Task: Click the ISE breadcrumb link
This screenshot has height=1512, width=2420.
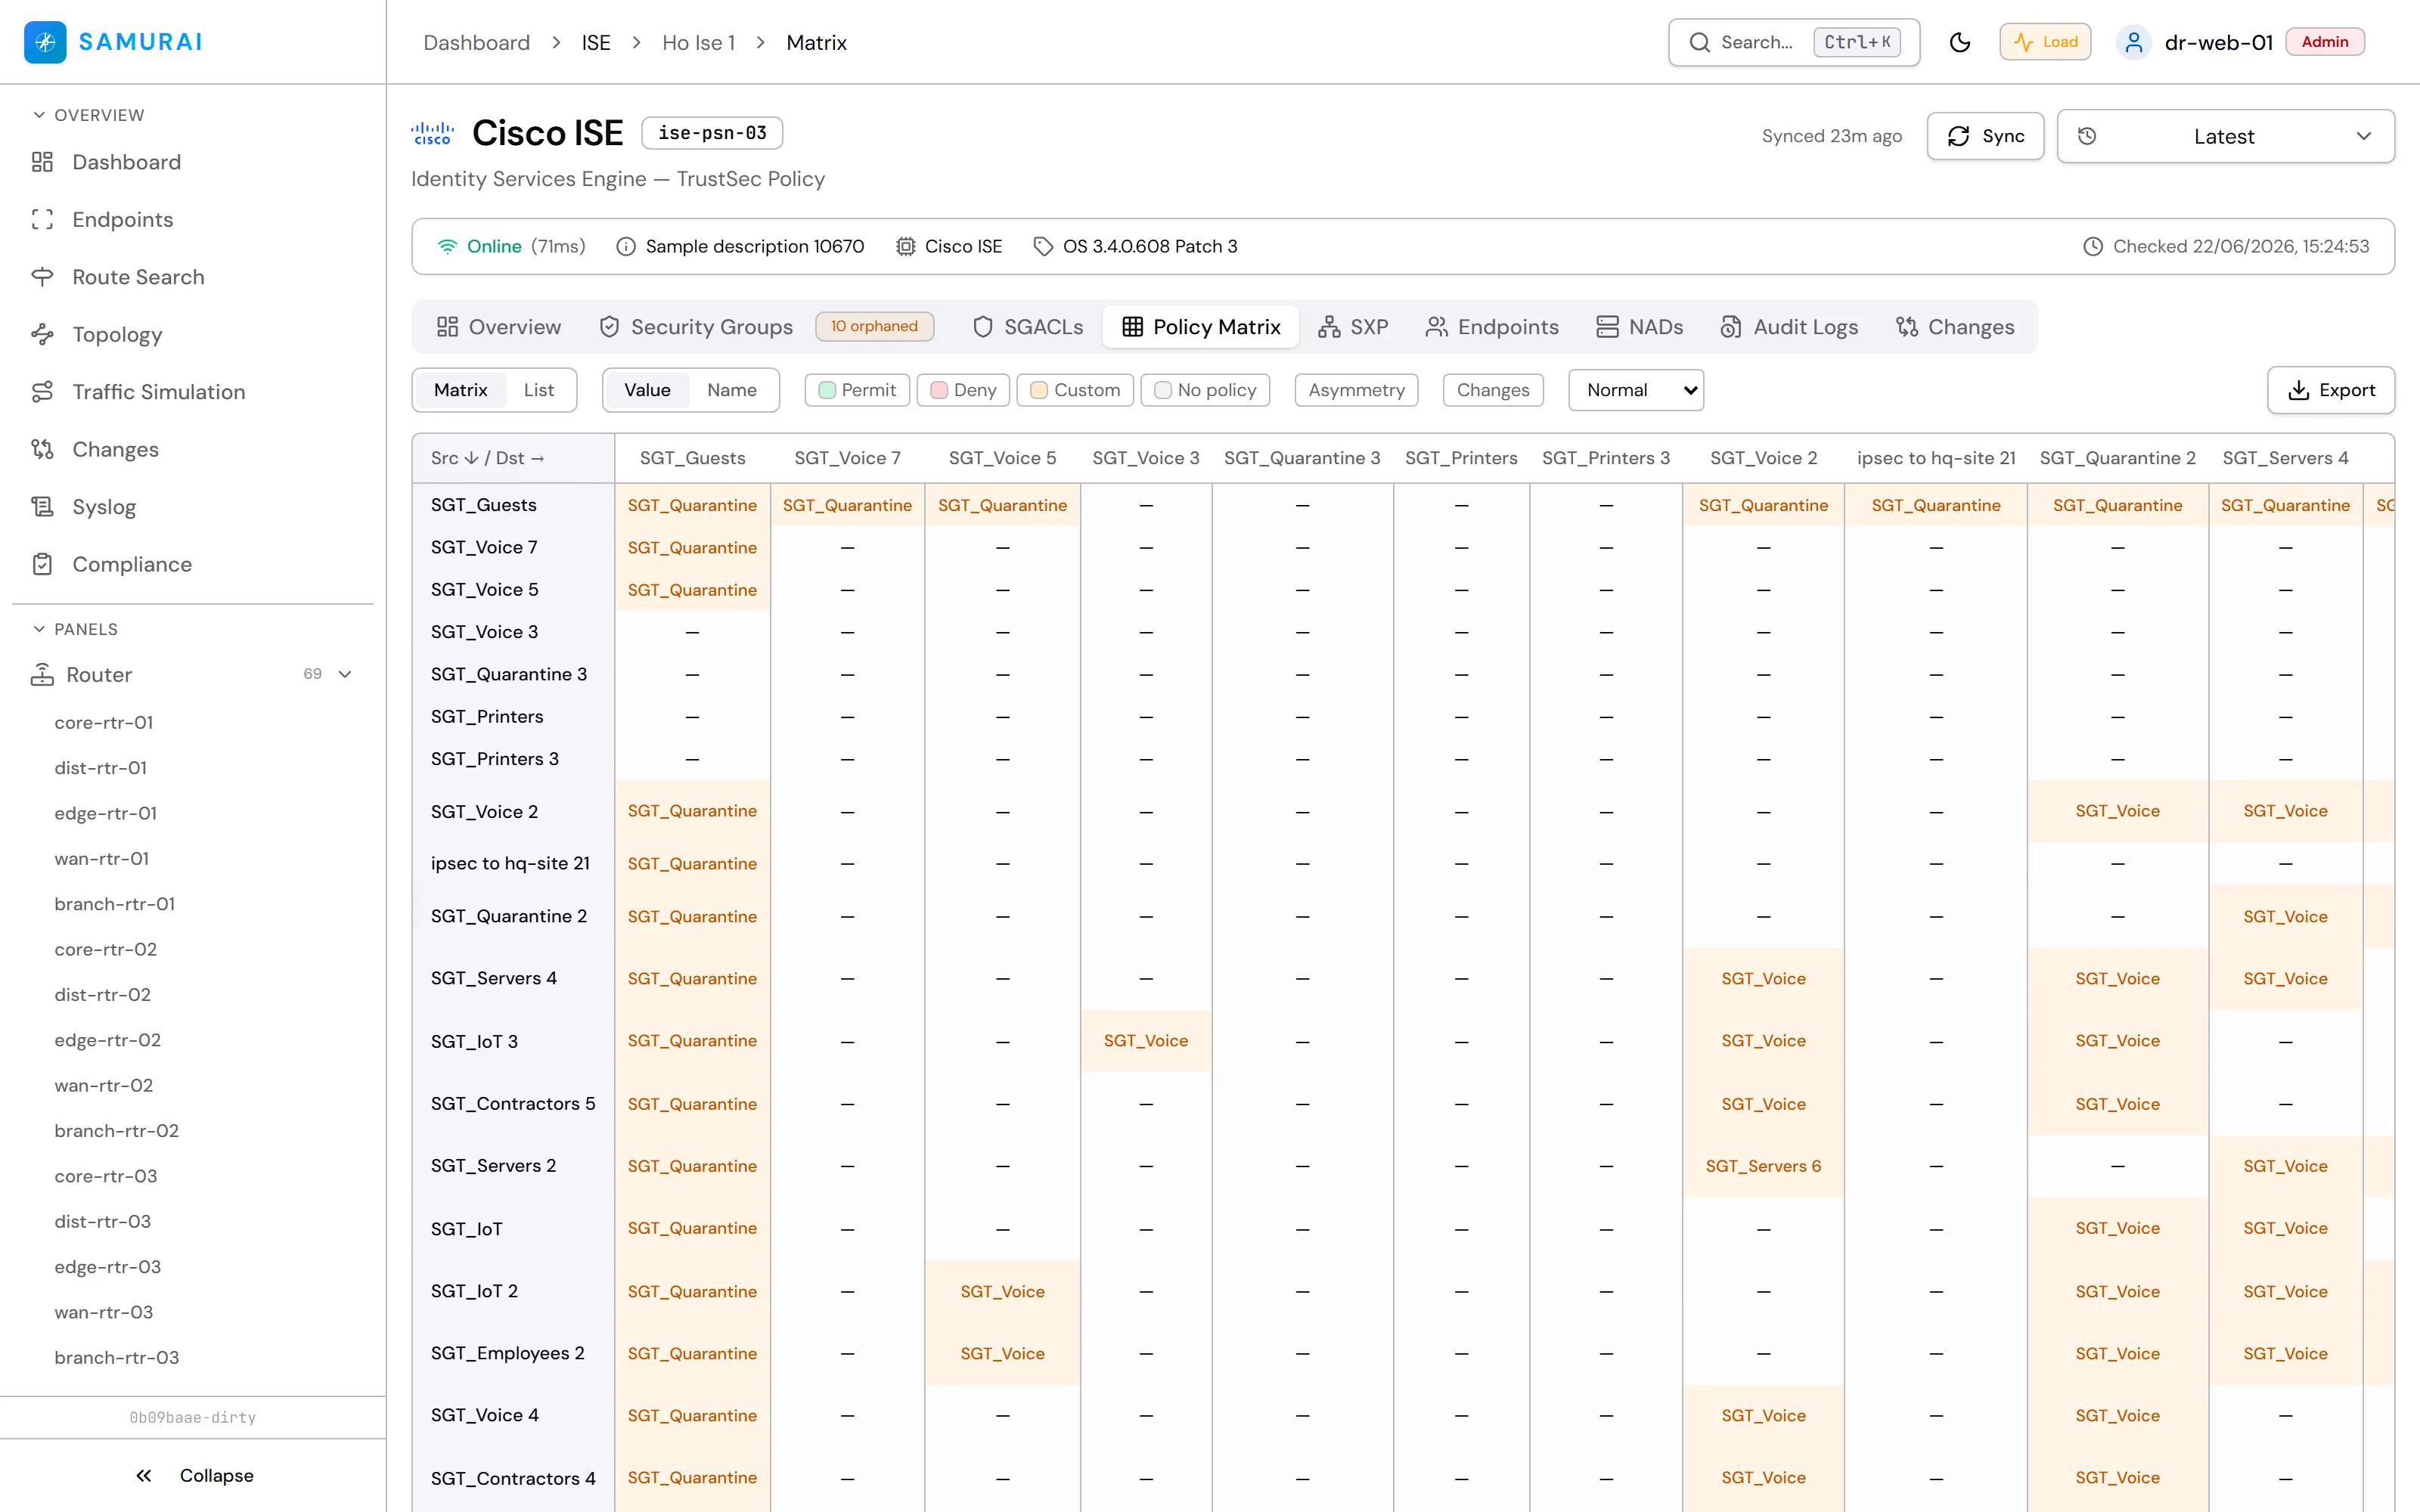Action: (x=596, y=42)
